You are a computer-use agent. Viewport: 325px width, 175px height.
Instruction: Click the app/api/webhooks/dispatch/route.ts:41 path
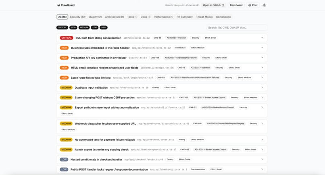pos(164,123)
